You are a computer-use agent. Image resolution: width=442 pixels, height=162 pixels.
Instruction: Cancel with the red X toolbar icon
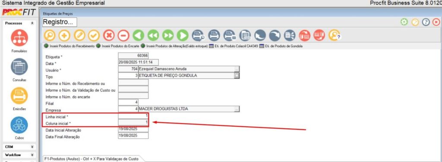coord(109,36)
